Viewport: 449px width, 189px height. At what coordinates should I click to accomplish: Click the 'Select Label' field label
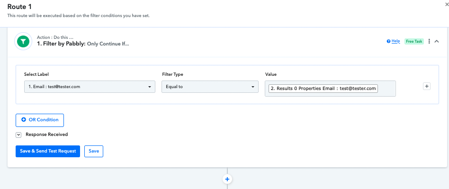pos(36,74)
